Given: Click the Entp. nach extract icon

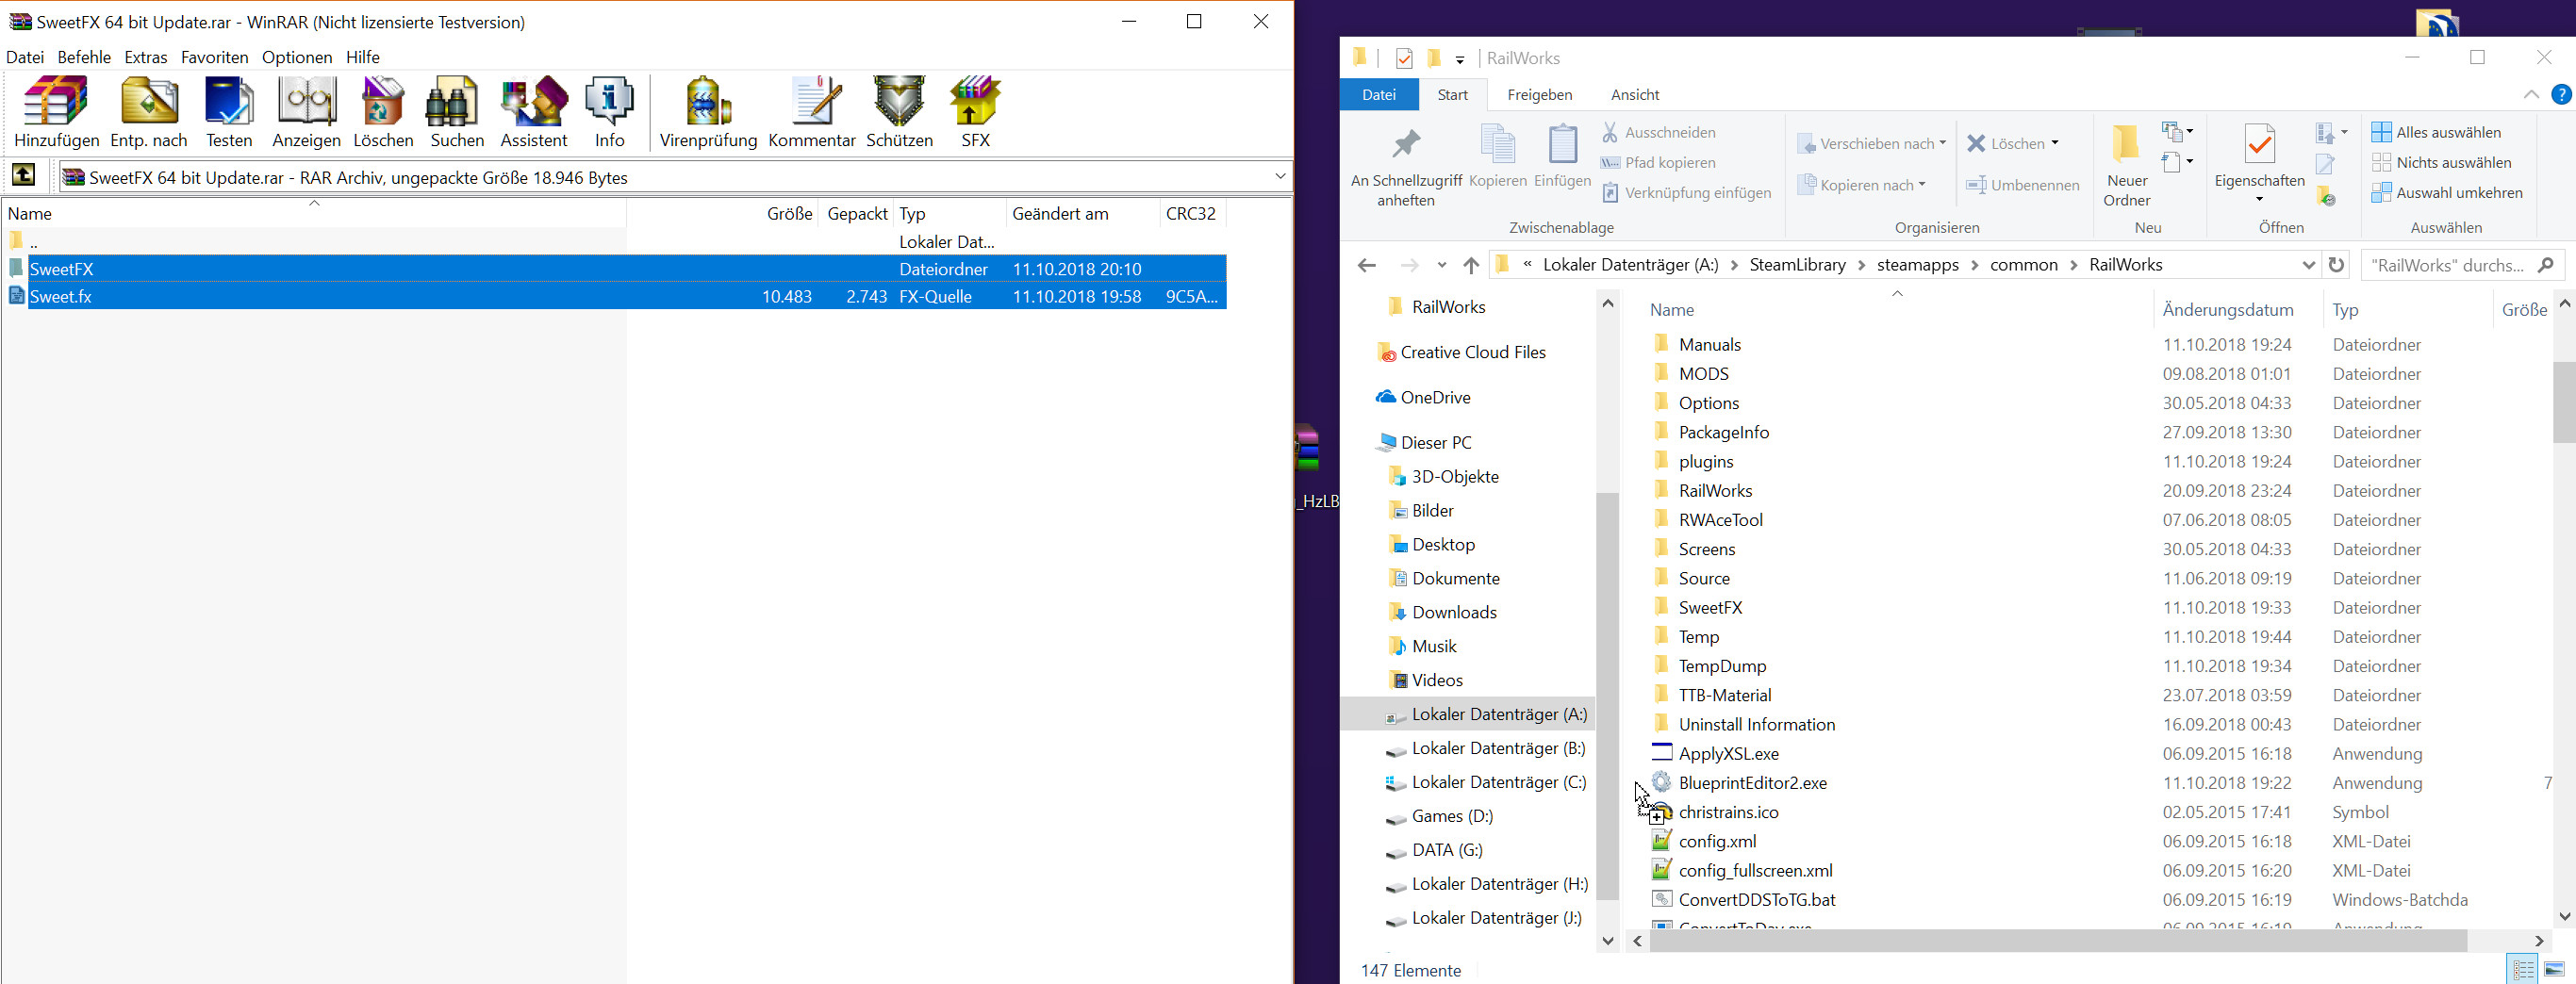Looking at the screenshot, I should pos(149,112).
